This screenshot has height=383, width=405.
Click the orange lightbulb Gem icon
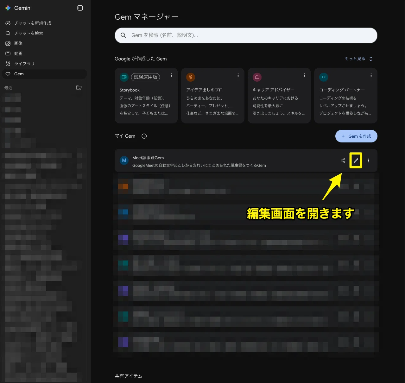pyautogui.click(x=191, y=77)
